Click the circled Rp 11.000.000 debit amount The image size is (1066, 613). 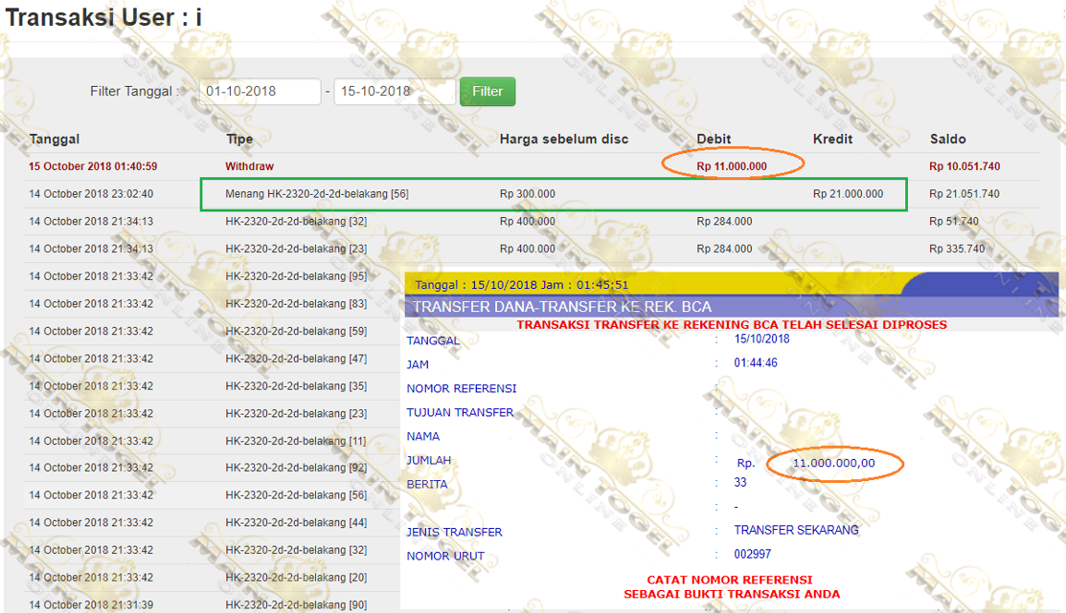pyautogui.click(x=732, y=166)
